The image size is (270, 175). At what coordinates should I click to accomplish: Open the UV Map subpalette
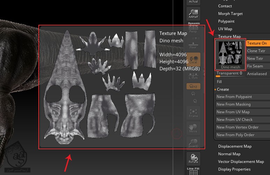[x=225, y=29]
